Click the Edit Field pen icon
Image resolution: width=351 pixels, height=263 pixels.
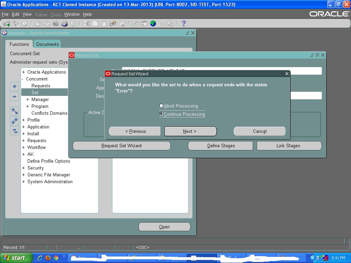click(x=135, y=24)
